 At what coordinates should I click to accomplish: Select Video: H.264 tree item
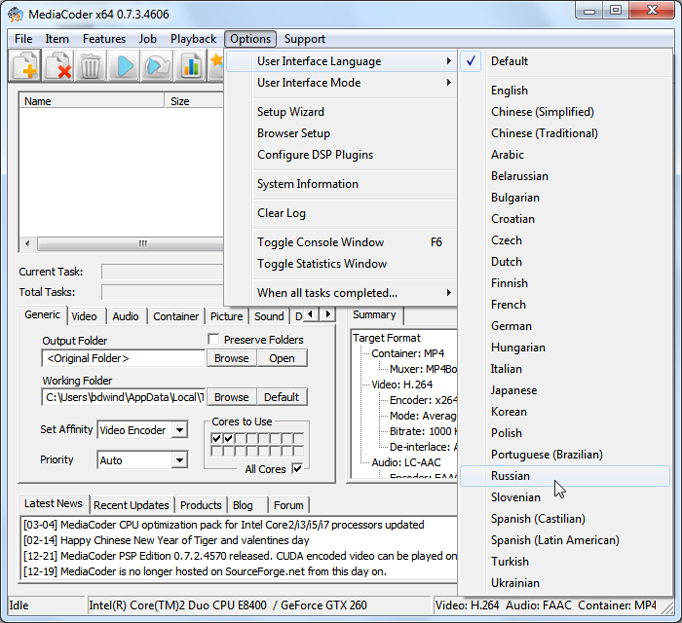point(401,385)
